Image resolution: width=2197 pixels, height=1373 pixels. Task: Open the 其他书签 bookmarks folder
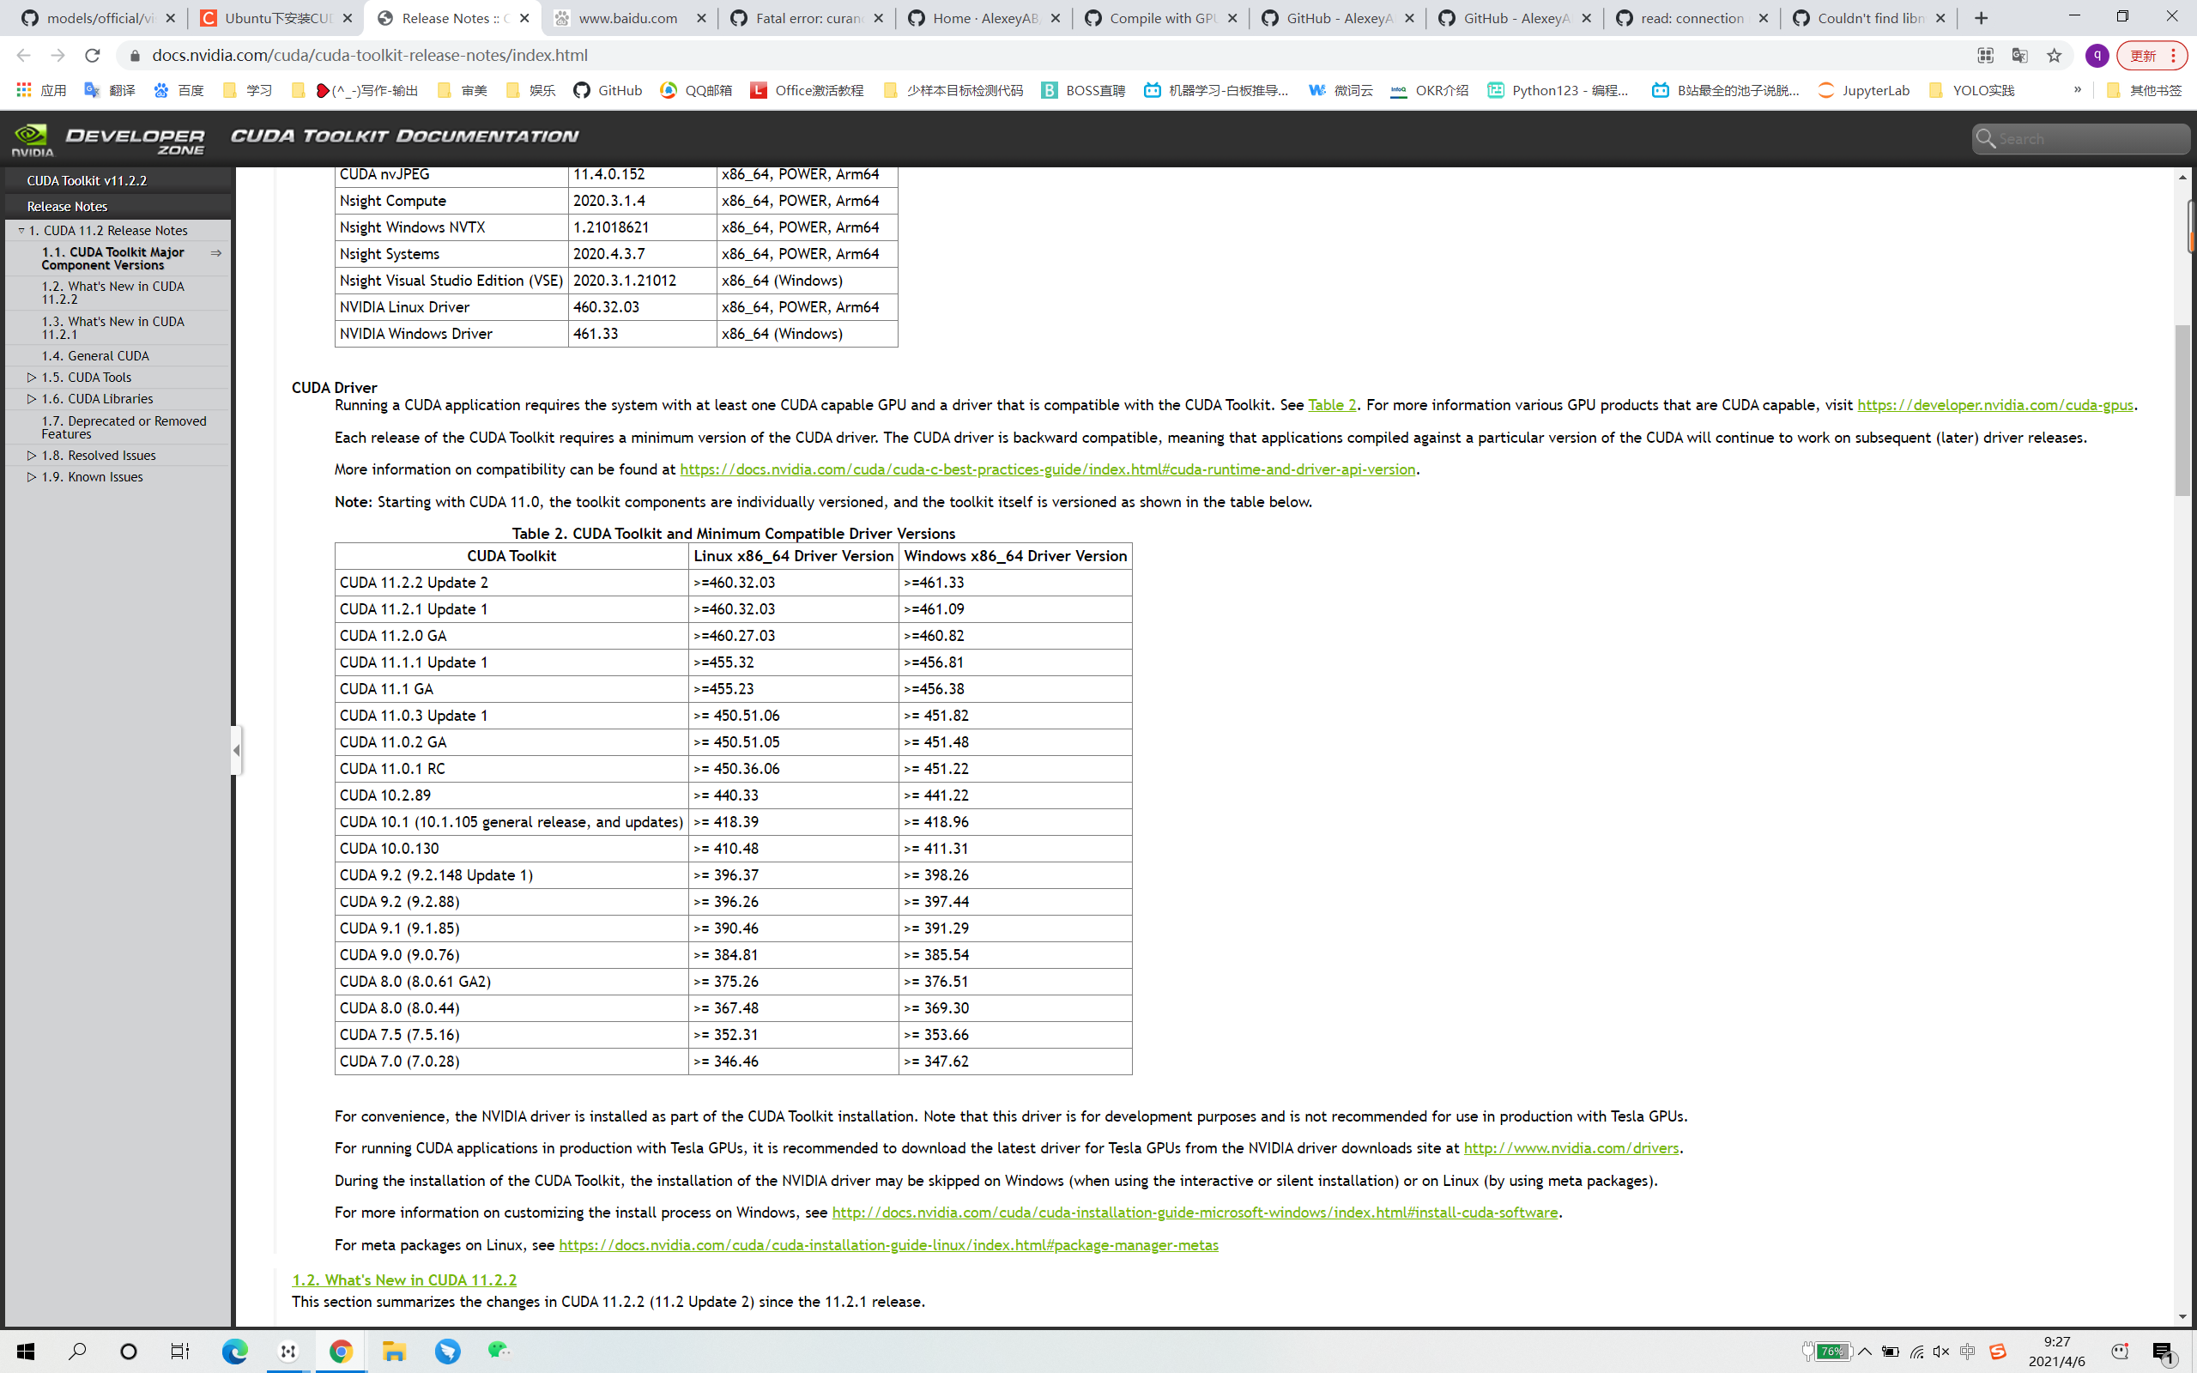(x=2144, y=90)
